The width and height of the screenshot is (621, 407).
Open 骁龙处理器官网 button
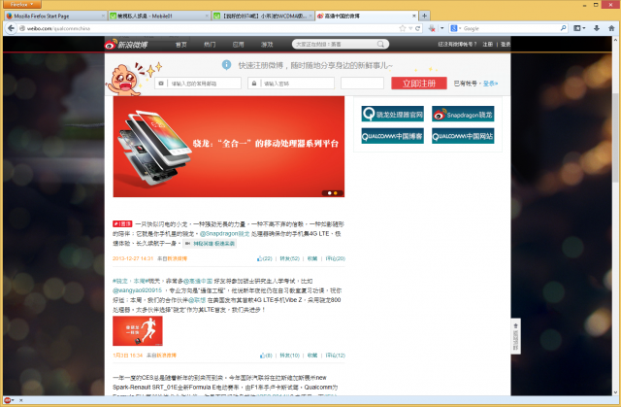click(x=392, y=114)
